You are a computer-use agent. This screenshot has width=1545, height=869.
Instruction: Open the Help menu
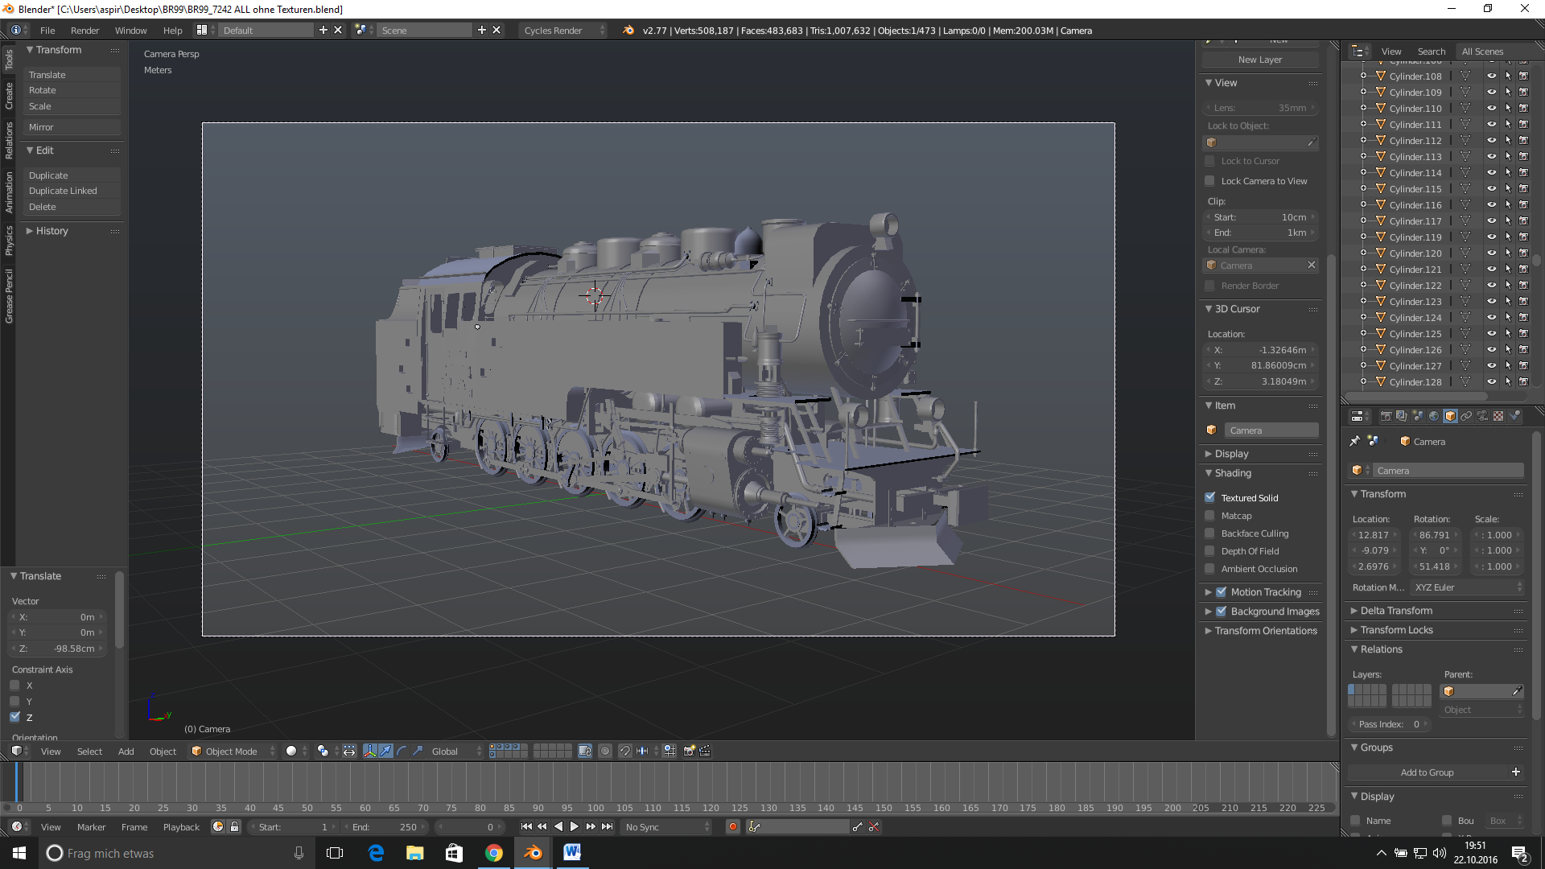tap(172, 30)
